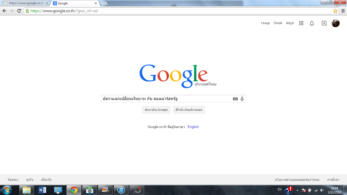Show hidden tray icons arrow
347x195 pixels.
tap(297, 190)
